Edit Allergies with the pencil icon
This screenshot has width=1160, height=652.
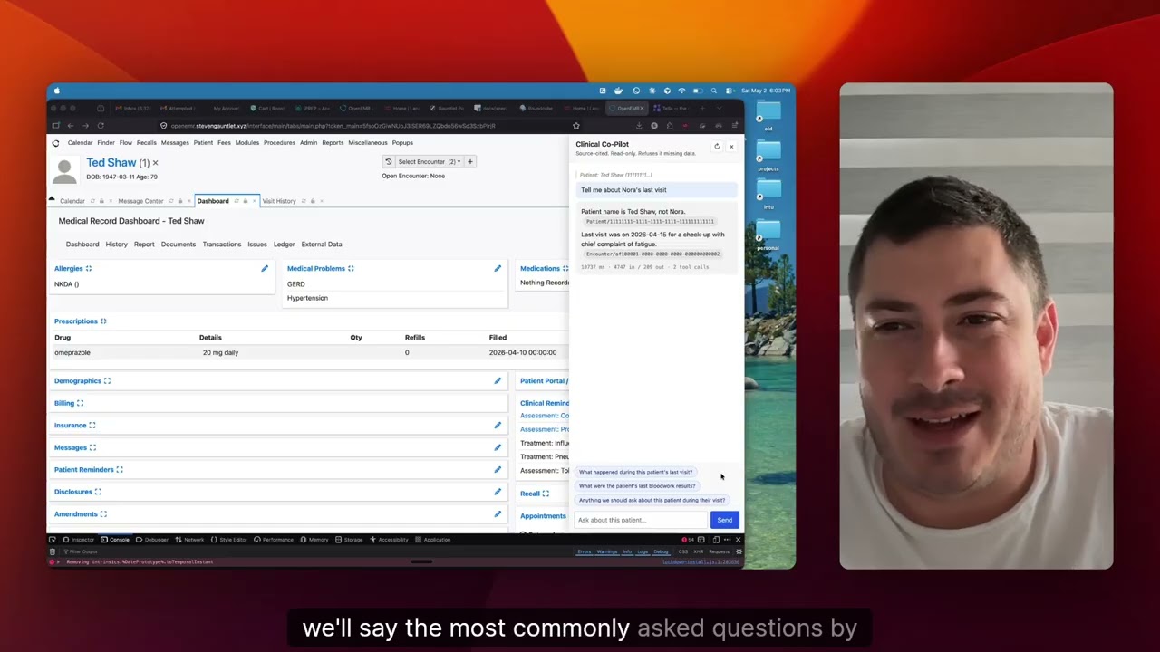click(x=265, y=269)
